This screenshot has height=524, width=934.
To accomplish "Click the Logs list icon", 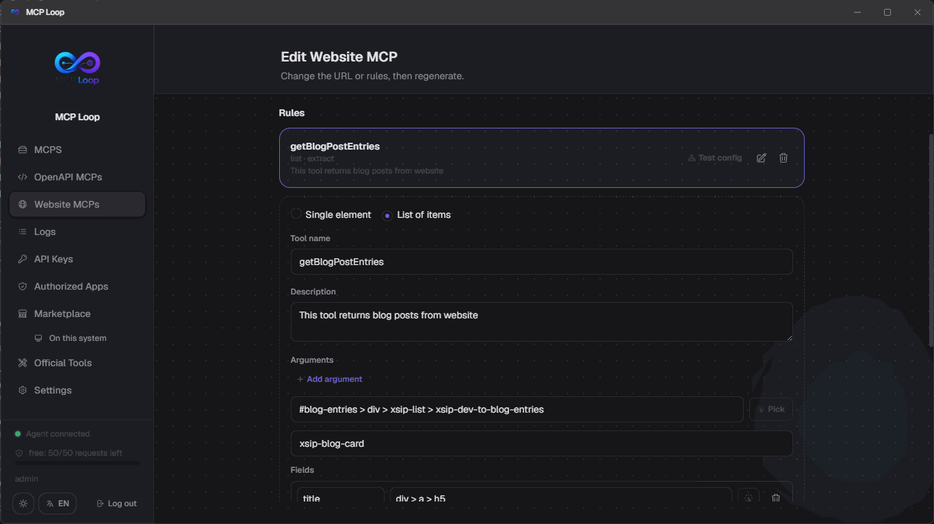I will coord(23,232).
